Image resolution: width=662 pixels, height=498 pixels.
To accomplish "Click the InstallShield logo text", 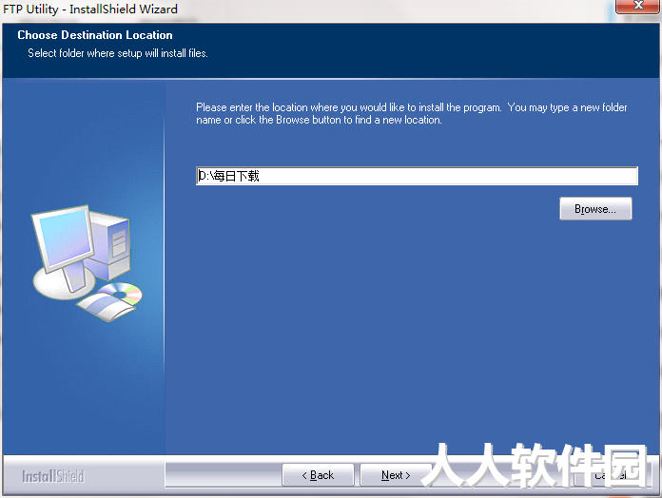I will click(53, 476).
